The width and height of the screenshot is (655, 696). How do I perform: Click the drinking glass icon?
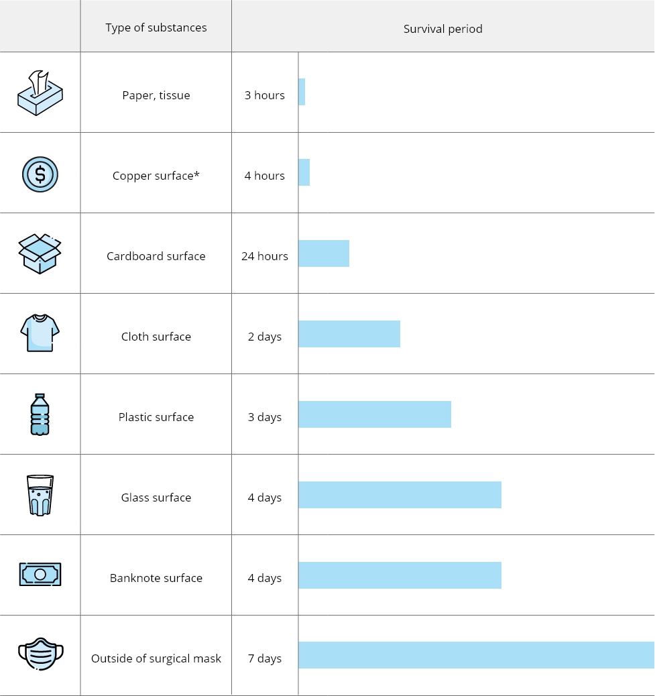pos(40,496)
